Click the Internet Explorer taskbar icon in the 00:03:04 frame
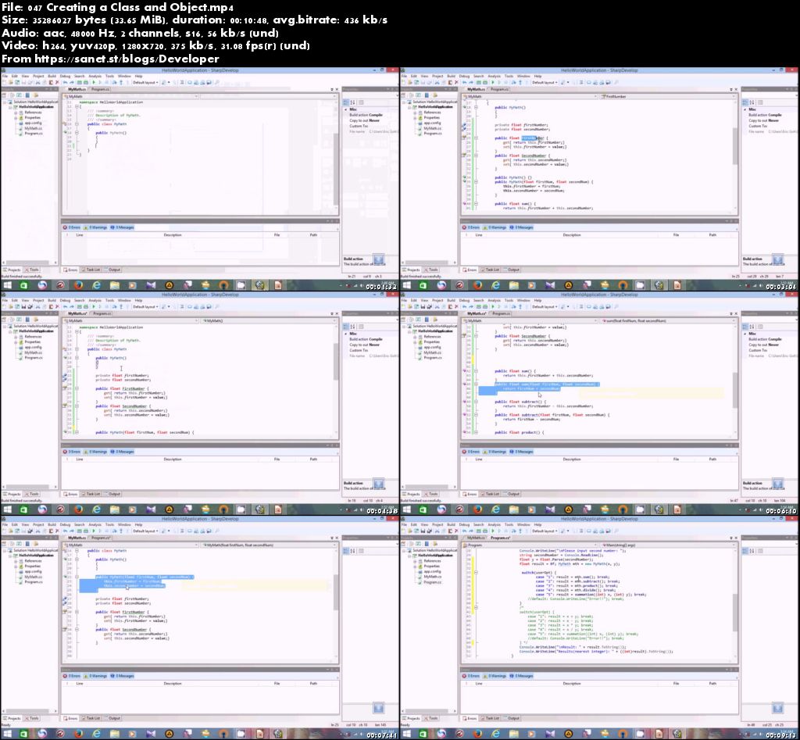Screen dimensions: 800x740 tap(495, 284)
